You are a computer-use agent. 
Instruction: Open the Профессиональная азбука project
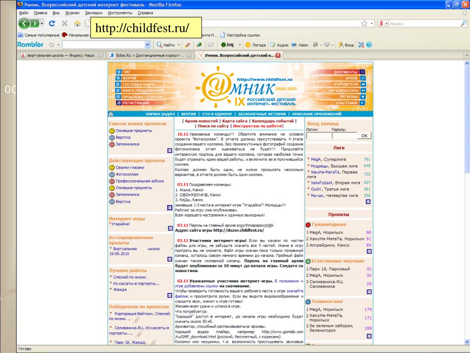140,181
